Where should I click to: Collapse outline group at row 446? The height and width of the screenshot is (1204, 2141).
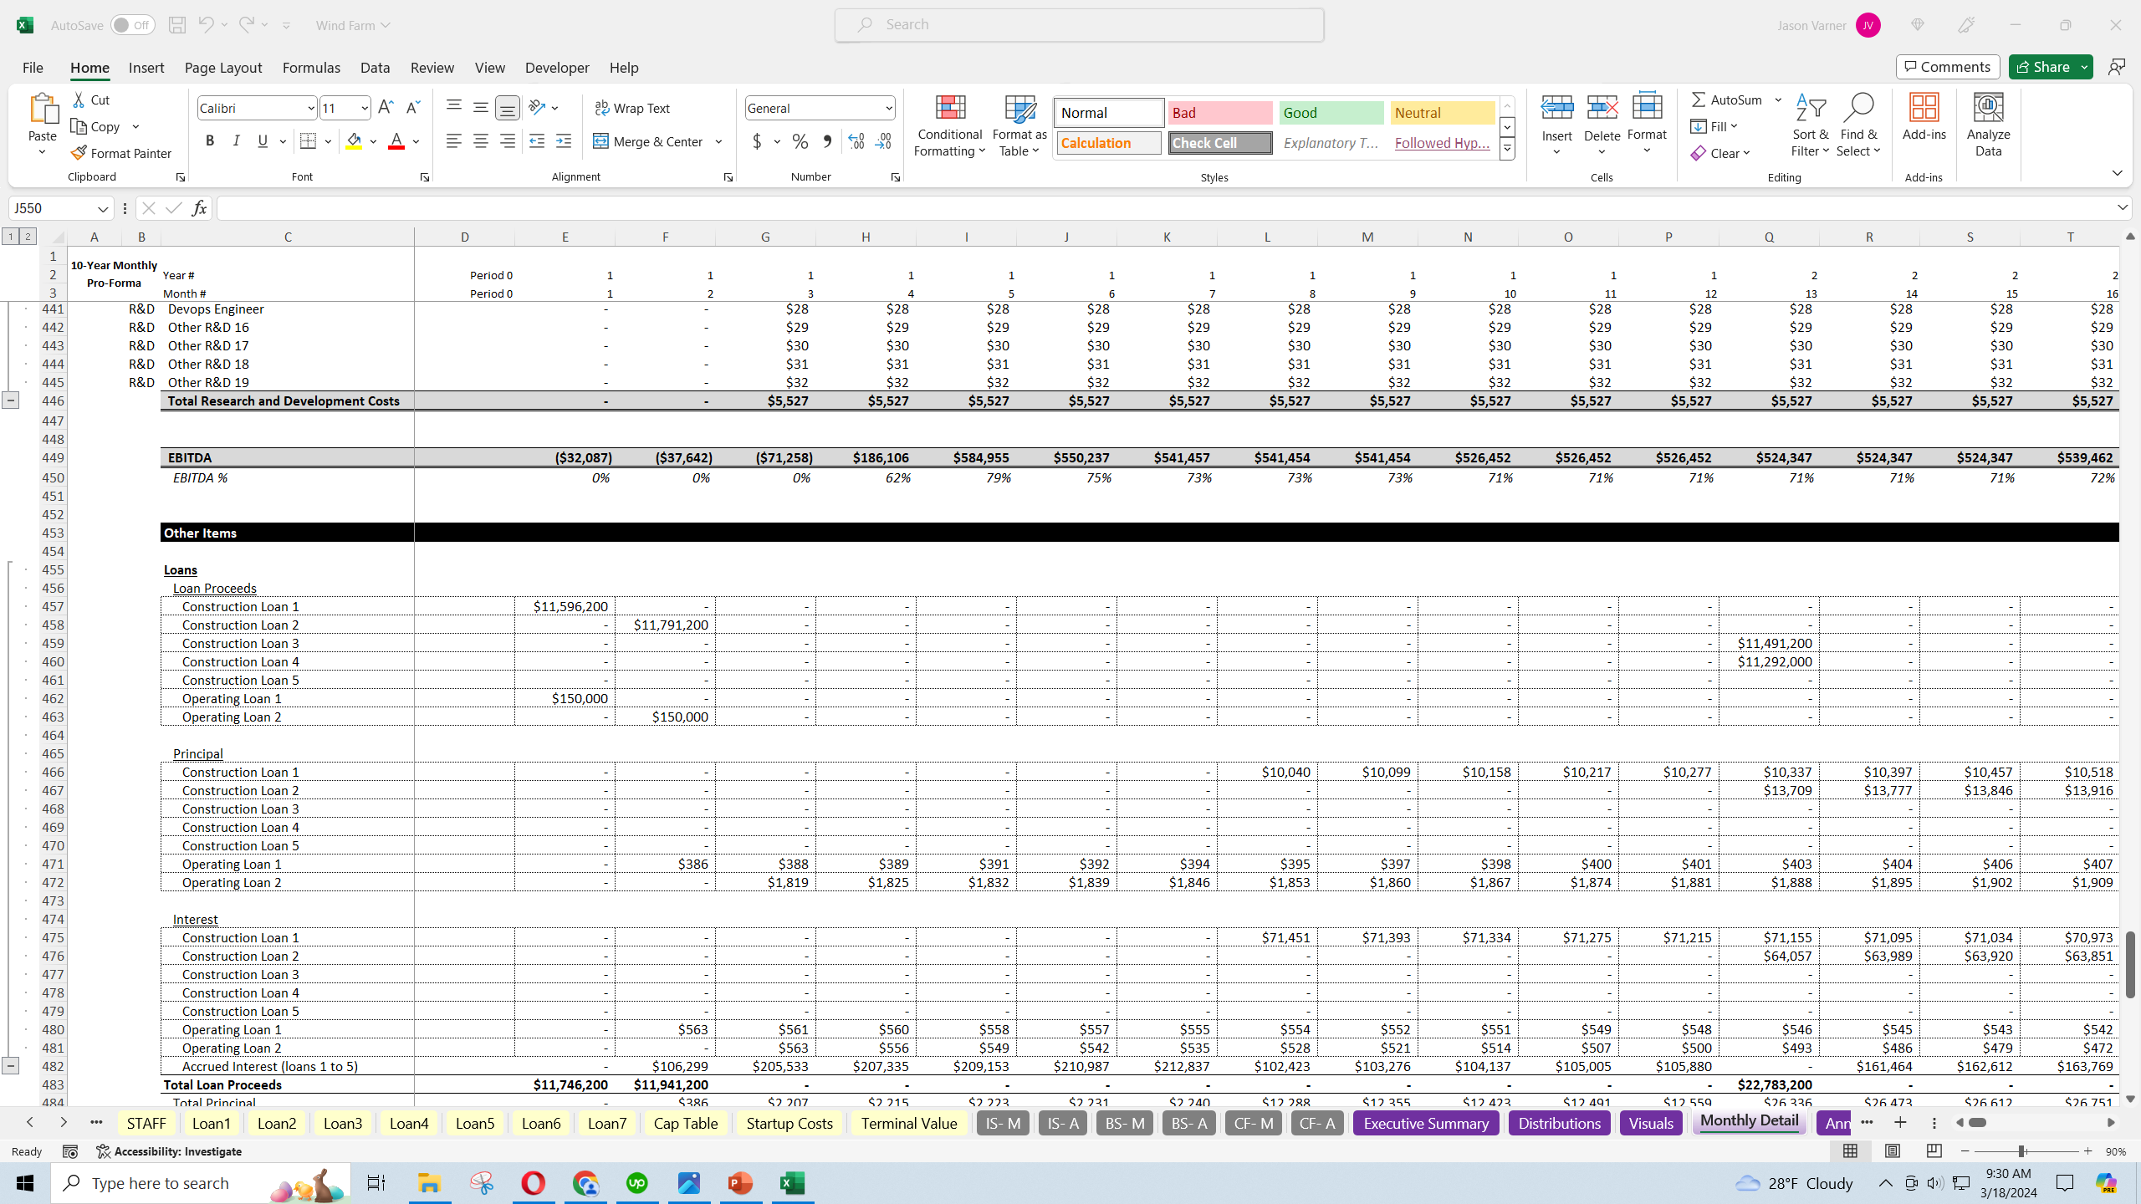10,400
